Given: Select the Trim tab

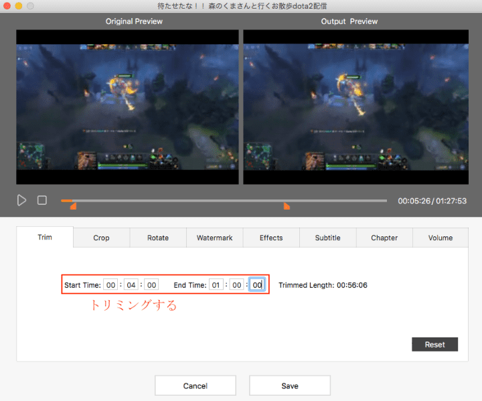Looking at the screenshot, I should click(45, 237).
